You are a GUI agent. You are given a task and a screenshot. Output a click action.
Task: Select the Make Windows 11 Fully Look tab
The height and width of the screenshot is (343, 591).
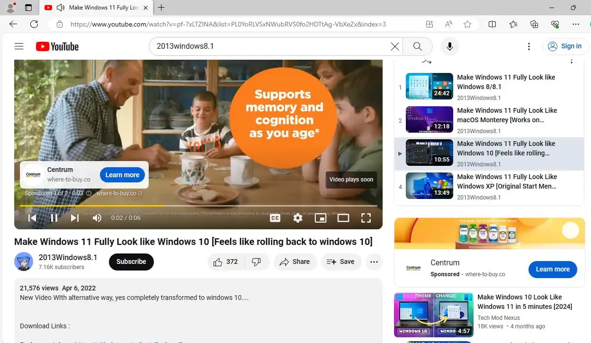pos(96,8)
